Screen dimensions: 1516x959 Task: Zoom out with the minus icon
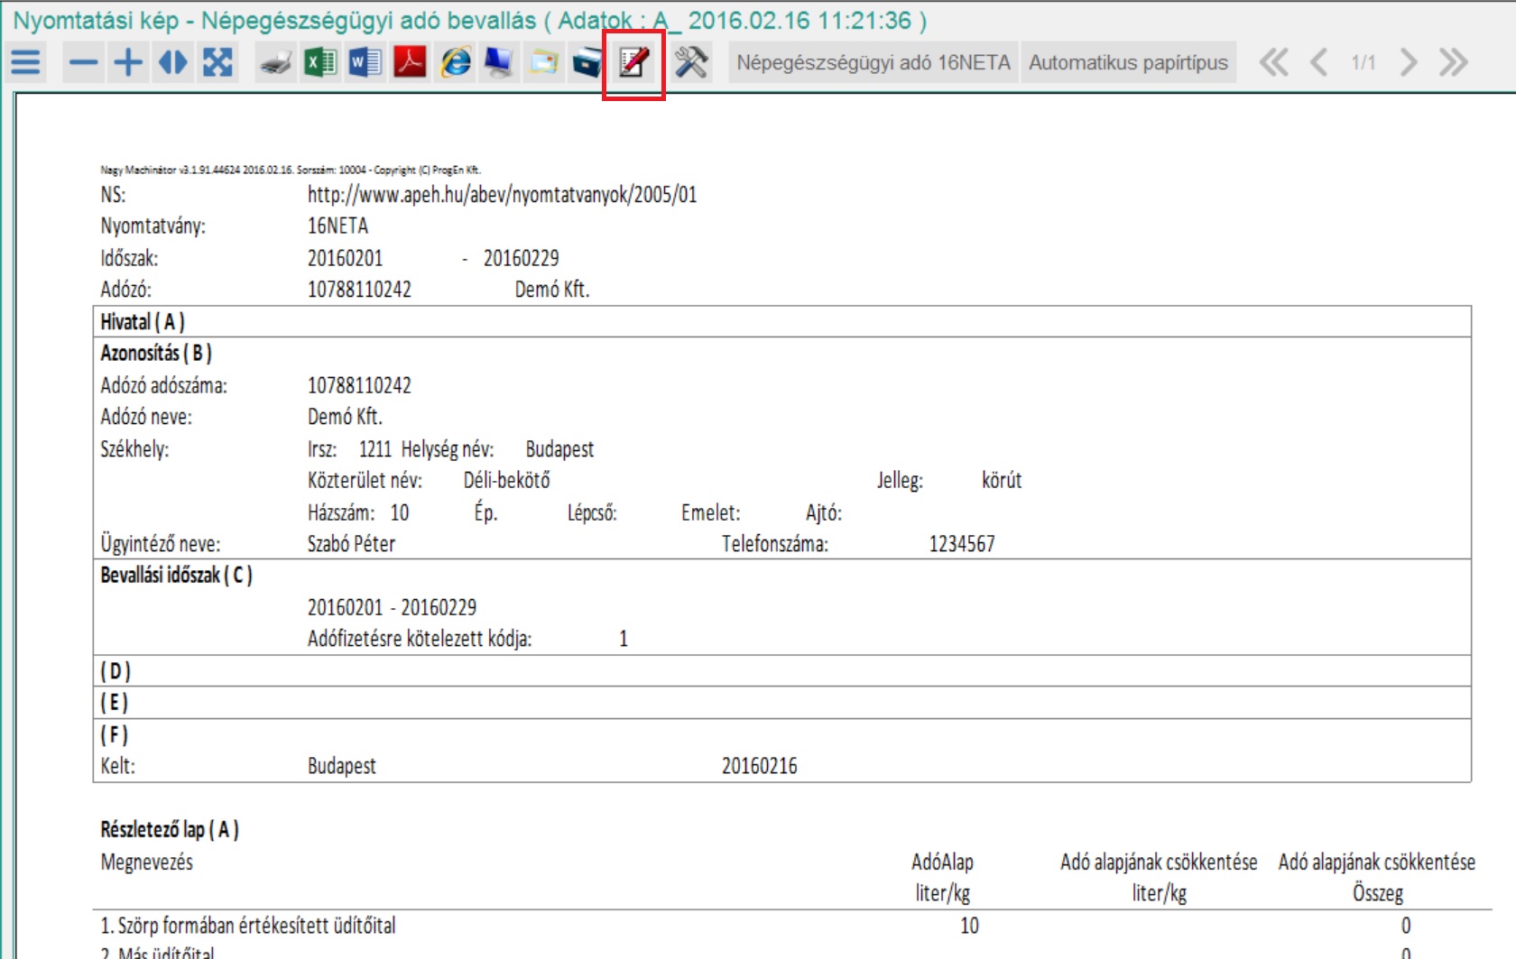[x=84, y=62]
